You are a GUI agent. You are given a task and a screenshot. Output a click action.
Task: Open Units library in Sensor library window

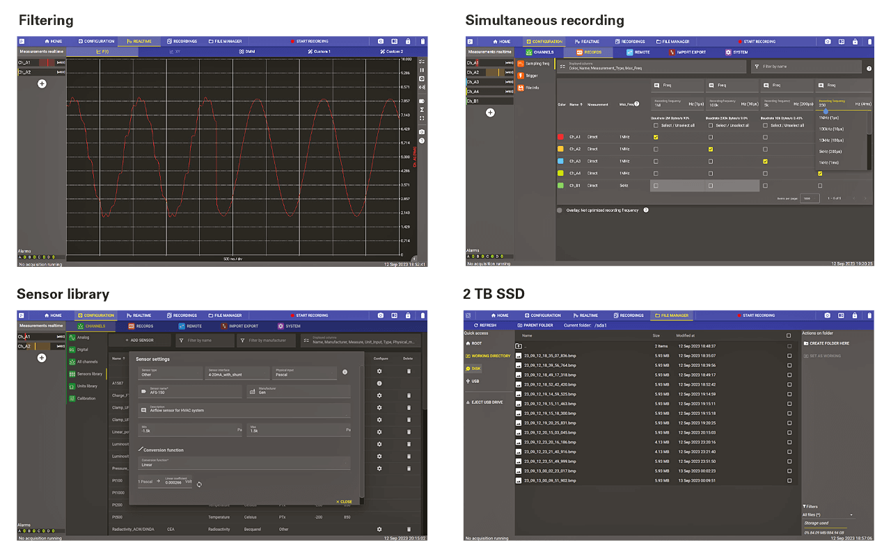tap(83, 386)
